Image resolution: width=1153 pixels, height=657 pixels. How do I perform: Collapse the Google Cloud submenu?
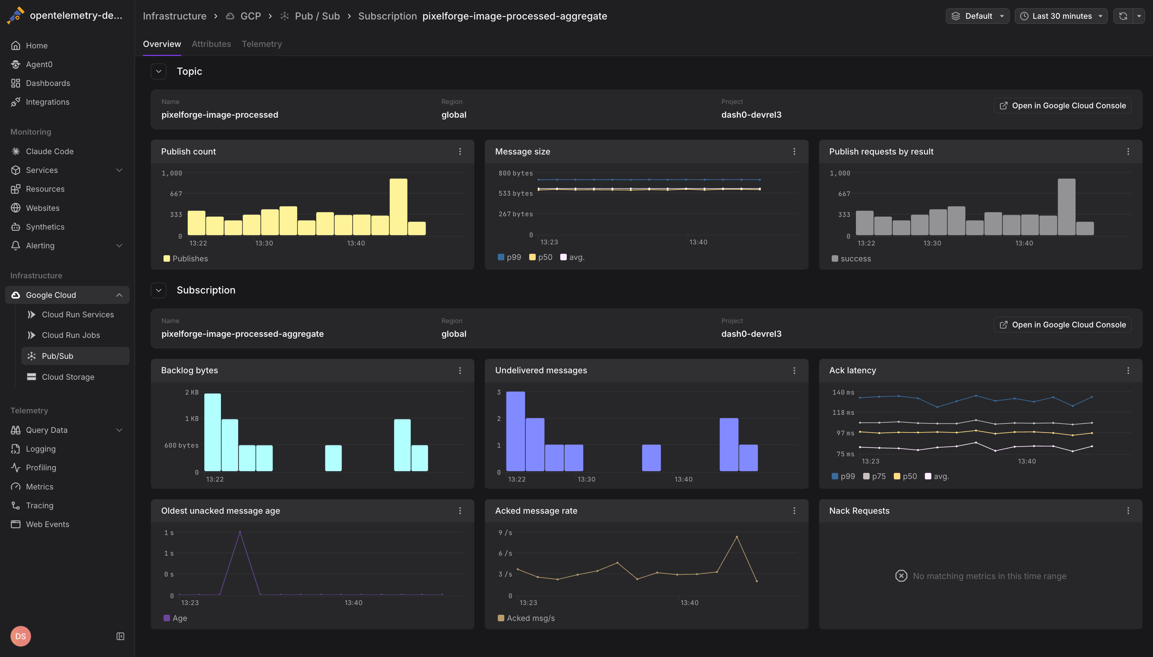pos(119,295)
